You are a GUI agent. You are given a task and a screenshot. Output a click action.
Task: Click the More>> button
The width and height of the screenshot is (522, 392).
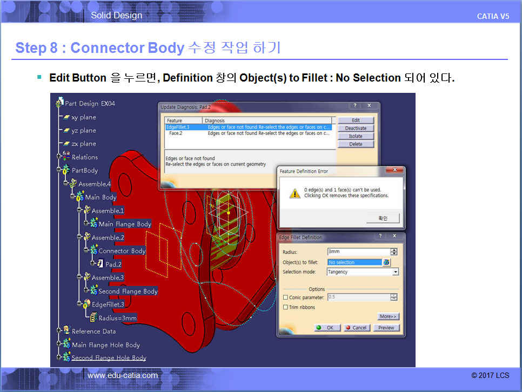click(x=388, y=316)
